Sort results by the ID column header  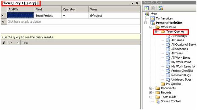click(x=14, y=43)
